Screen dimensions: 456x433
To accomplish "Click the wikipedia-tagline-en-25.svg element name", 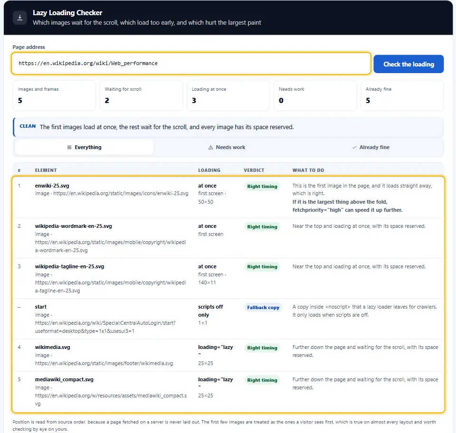I will click(69, 266).
